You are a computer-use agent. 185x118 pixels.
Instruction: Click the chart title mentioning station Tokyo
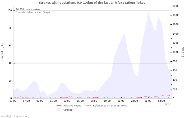[x=92, y=3]
